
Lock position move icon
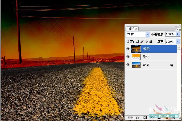146,41
